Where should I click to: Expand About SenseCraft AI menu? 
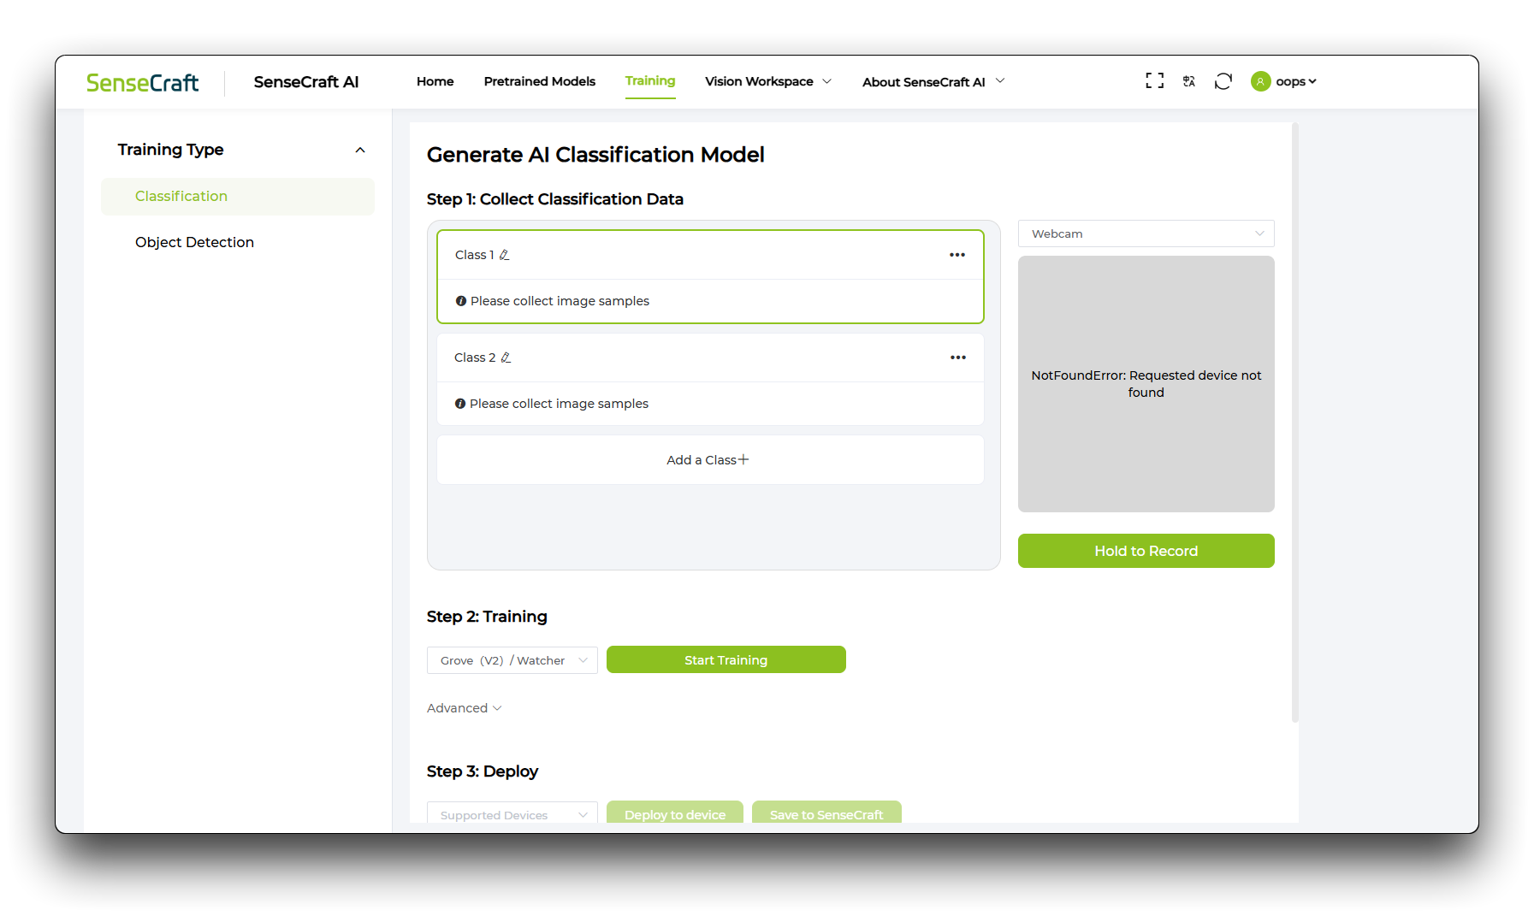point(933,82)
